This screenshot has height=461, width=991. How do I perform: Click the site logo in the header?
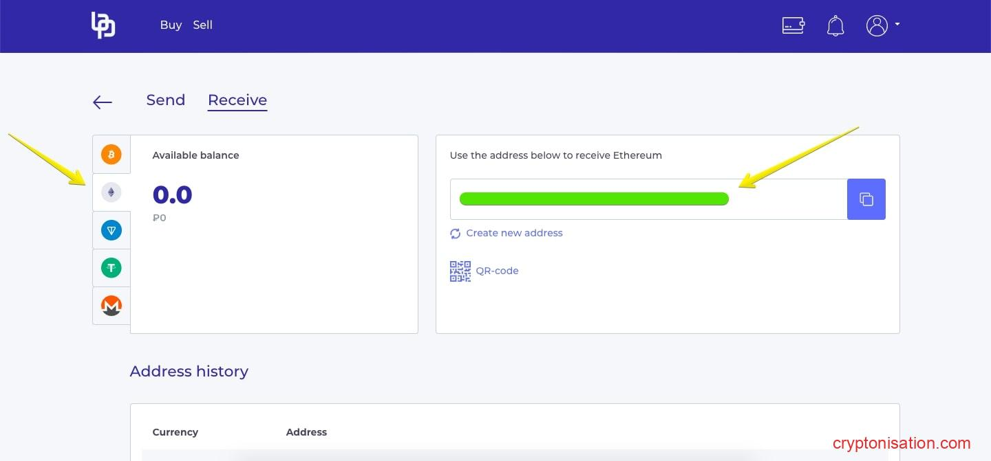tap(103, 25)
